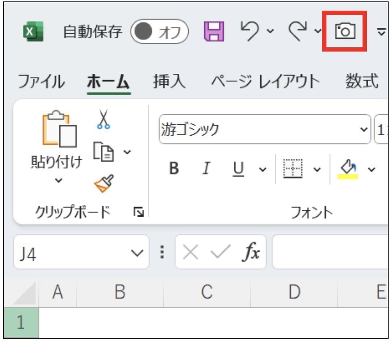This screenshot has height=341, width=390.
Task: Select column A header
Action: [58, 292]
